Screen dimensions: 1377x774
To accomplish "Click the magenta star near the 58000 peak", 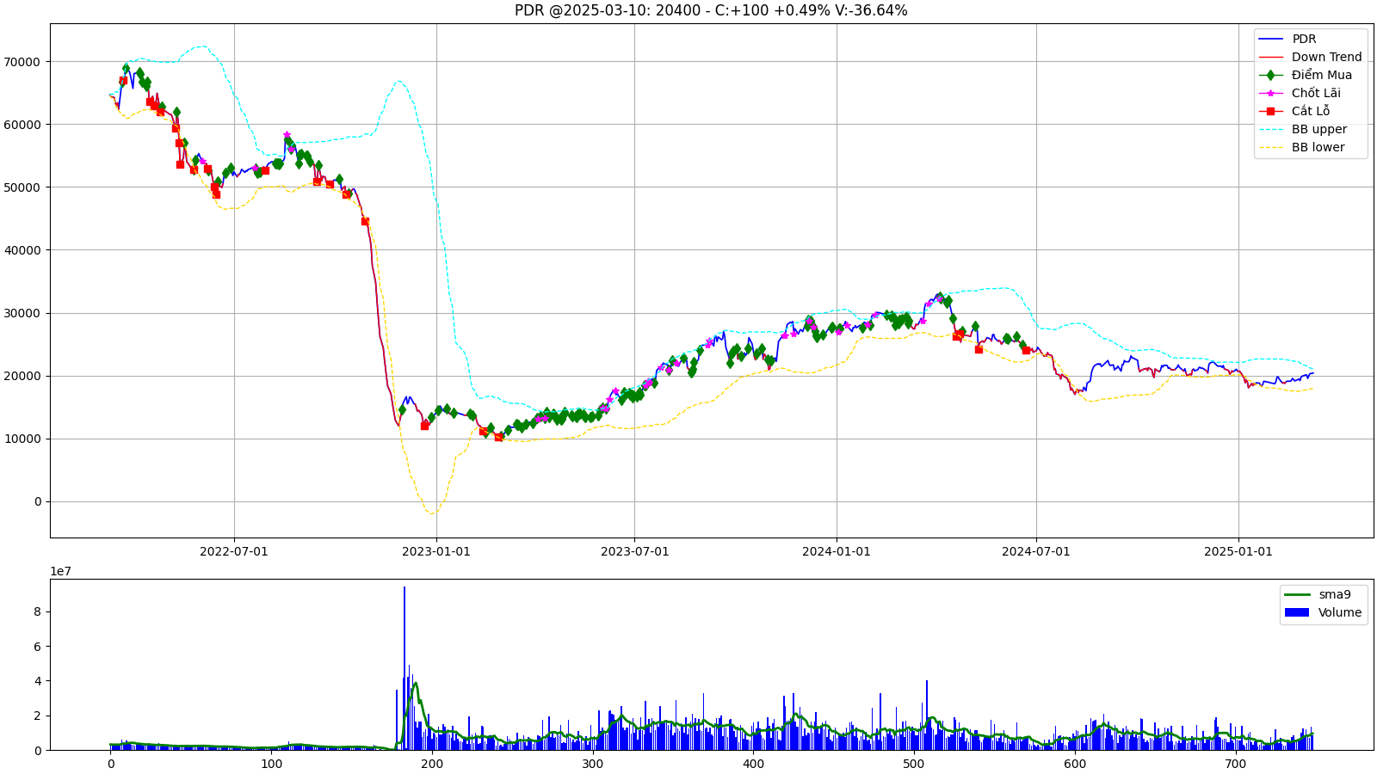I will coord(287,135).
